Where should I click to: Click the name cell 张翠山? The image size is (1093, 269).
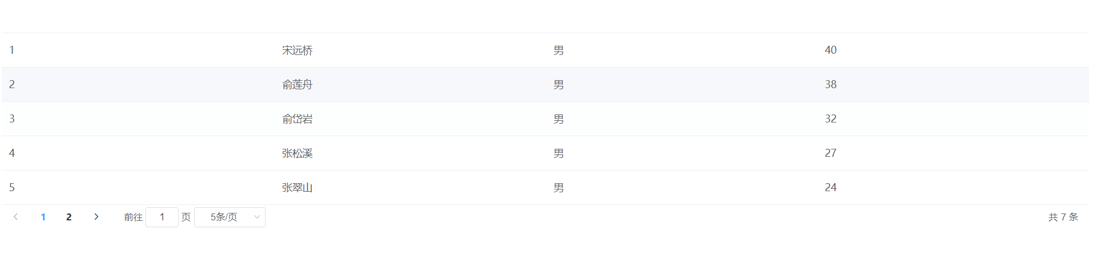tap(297, 188)
